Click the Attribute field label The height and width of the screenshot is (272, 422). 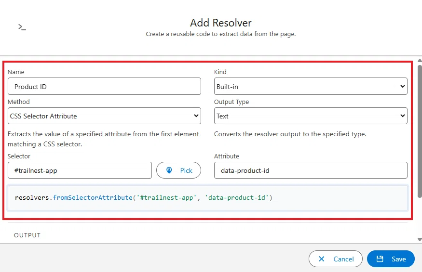(226, 156)
